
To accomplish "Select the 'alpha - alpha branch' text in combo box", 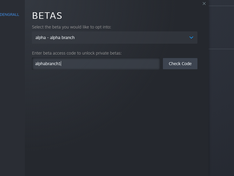I will tap(55, 38).
